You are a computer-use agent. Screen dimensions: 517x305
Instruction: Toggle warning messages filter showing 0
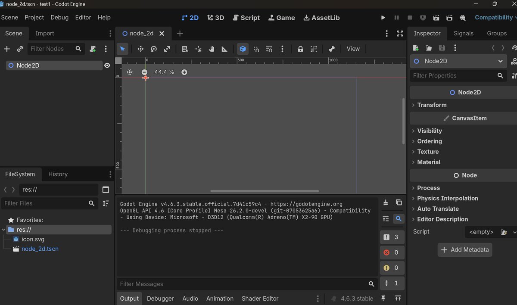(x=392, y=268)
